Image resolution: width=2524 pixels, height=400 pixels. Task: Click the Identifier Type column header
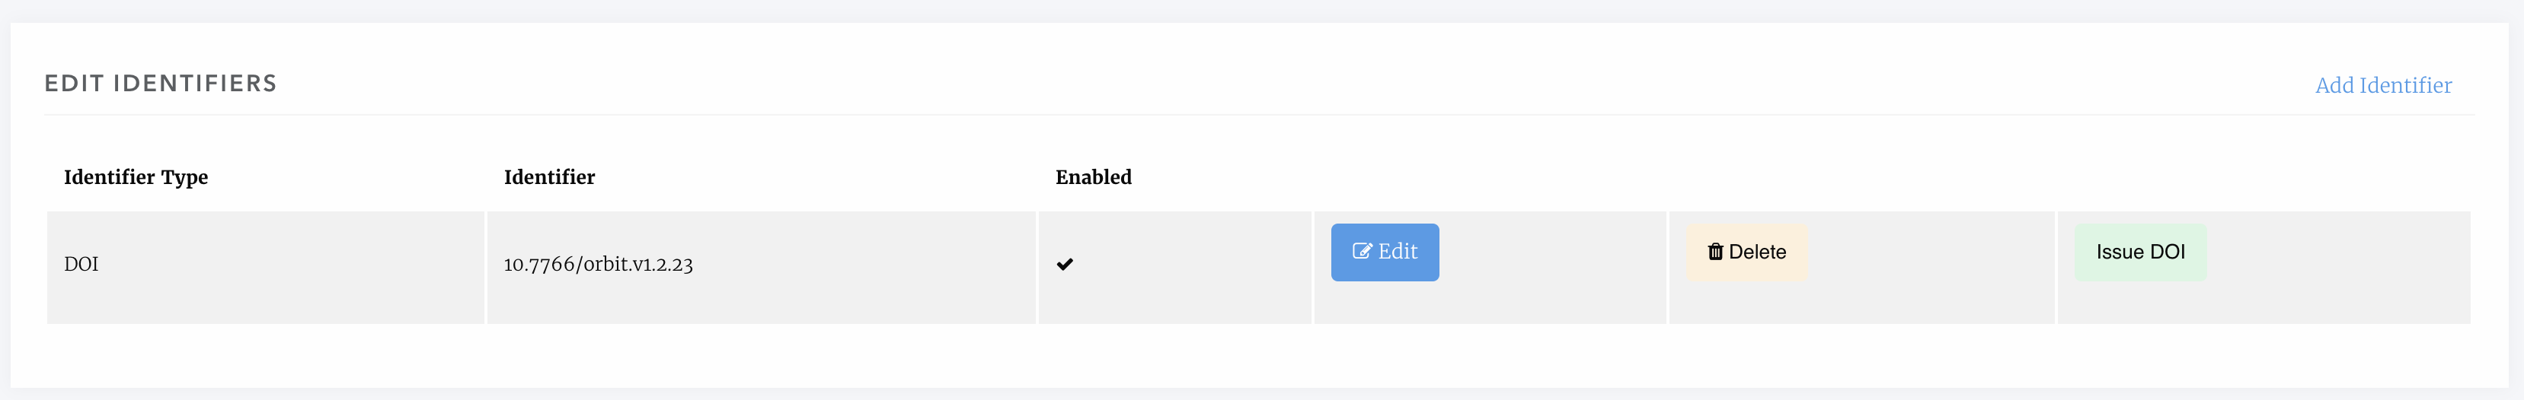[136, 177]
